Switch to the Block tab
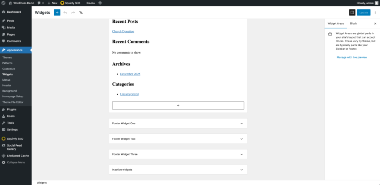The image size is (380, 185). coord(353,23)
